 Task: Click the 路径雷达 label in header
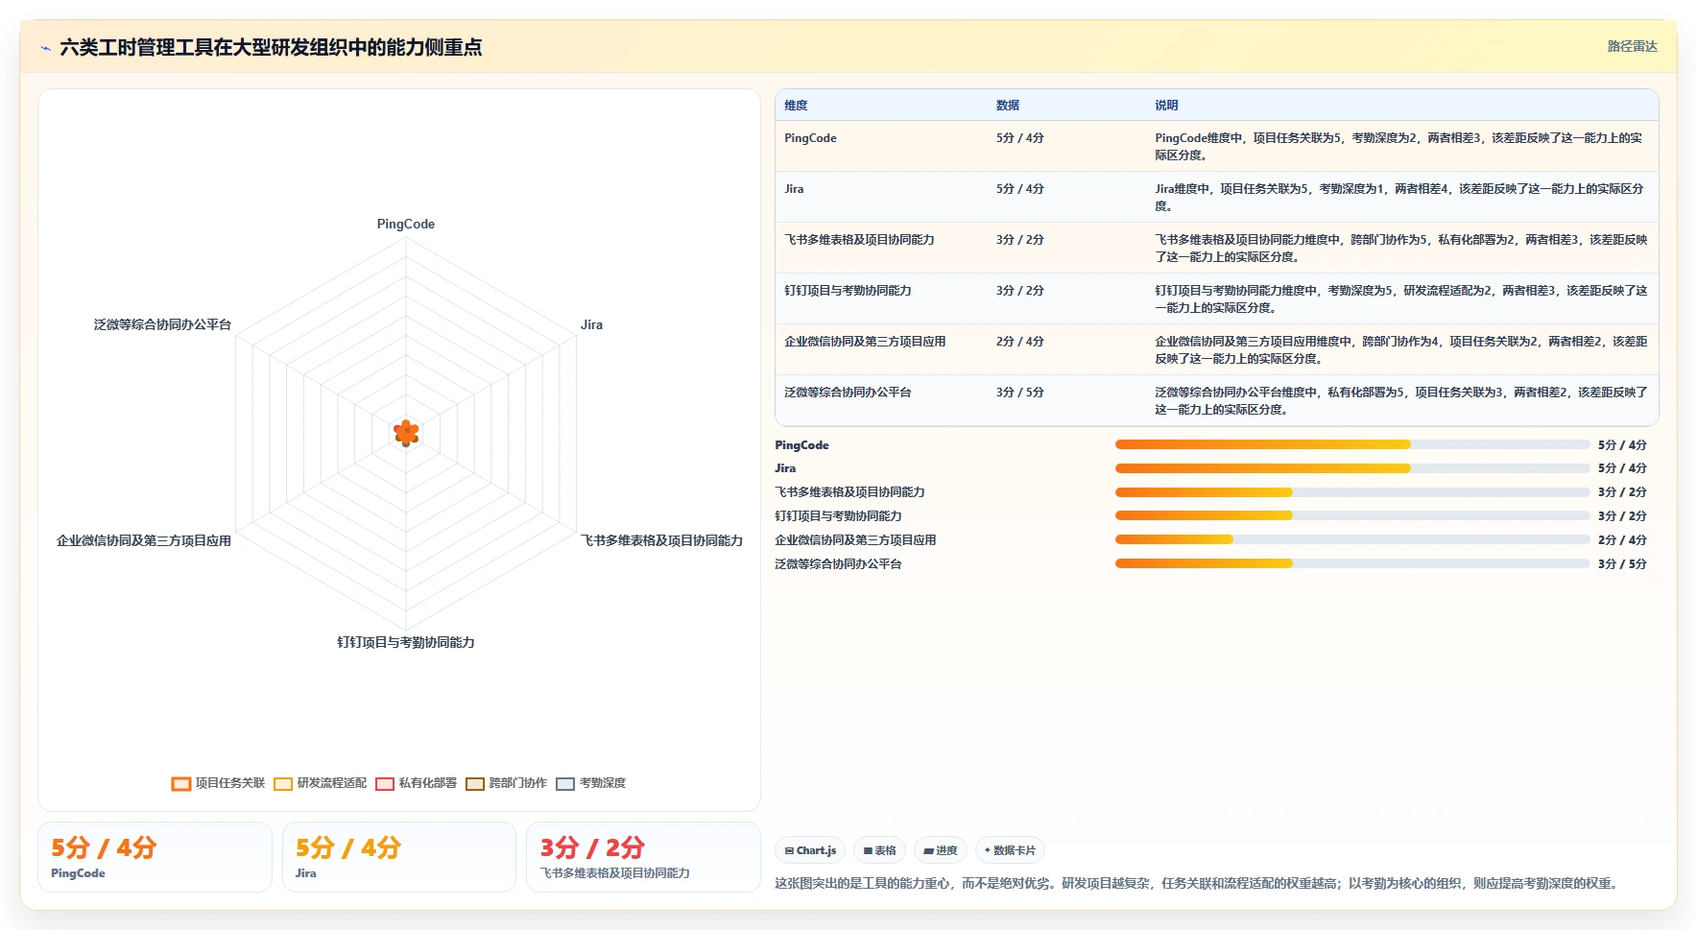click(x=1632, y=46)
